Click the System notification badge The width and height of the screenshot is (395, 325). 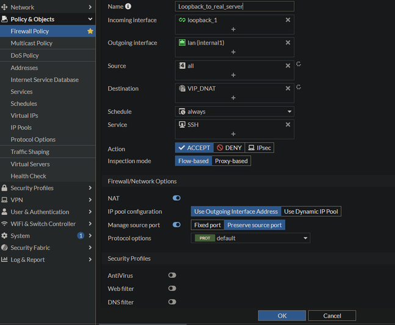pyautogui.click(x=81, y=236)
